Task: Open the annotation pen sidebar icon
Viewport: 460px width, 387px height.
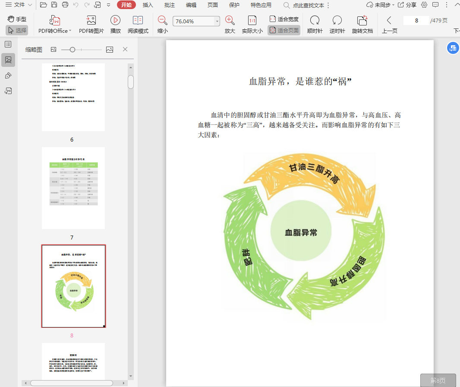Action: pos(8,76)
